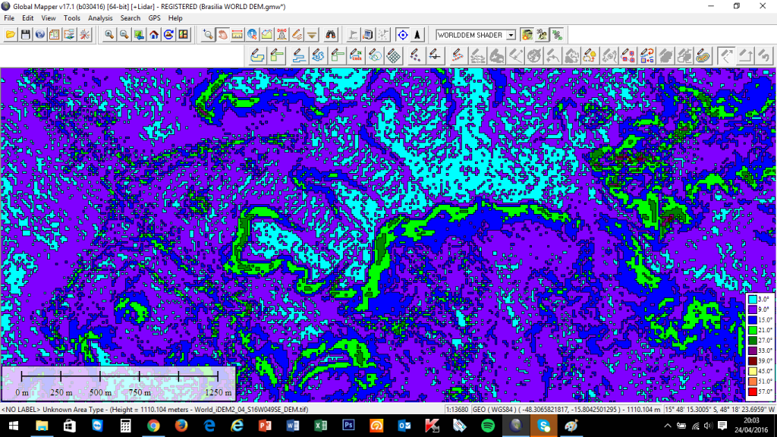Click the Save Workspace floppy disk icon
777x437 pixels.
pos(25,34)
